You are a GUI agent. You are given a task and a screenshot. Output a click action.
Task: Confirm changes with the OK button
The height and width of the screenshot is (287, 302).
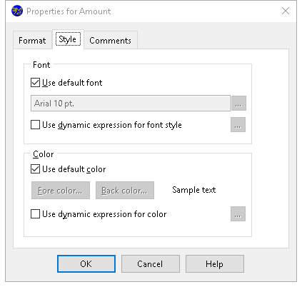[86, 264]
